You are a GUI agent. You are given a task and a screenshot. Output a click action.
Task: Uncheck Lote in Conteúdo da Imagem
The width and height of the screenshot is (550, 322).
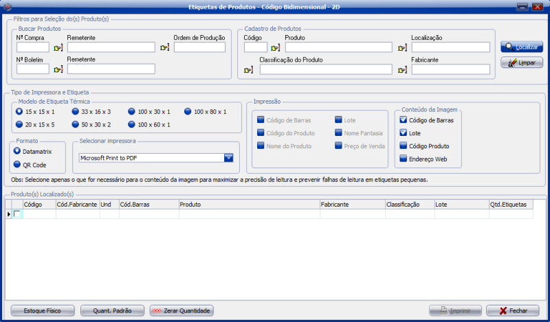coord(404,133)
